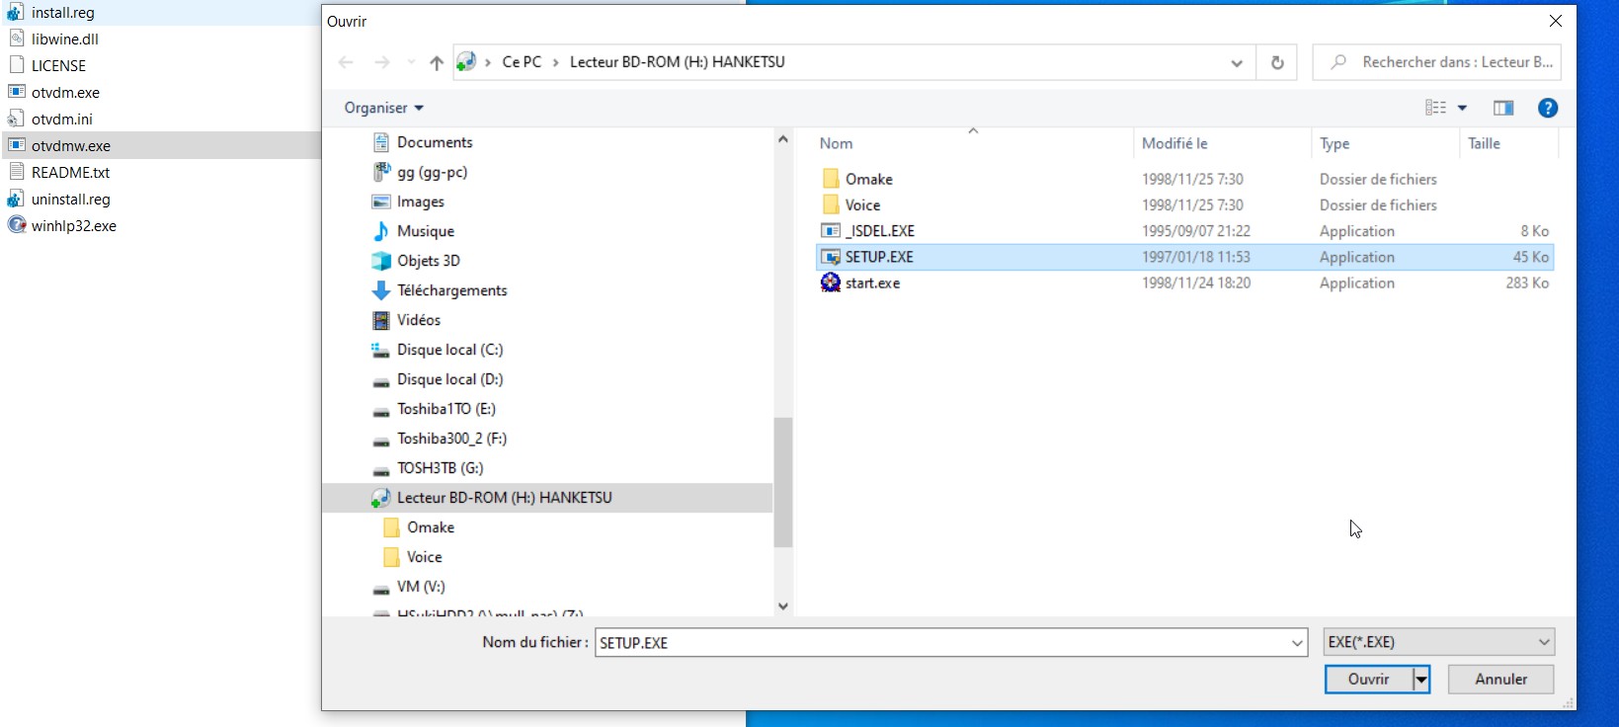Click the navigation pane scrollbar thumb

(x=783, y=482)
